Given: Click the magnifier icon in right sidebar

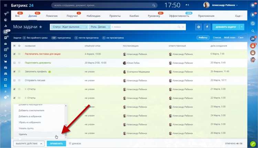Looking at the screenshot, I should (253, 31).
